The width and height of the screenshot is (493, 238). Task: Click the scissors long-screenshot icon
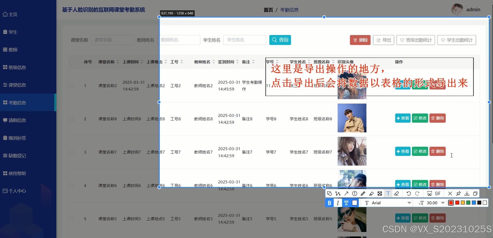pyautogui.click(x=430, y=194)
